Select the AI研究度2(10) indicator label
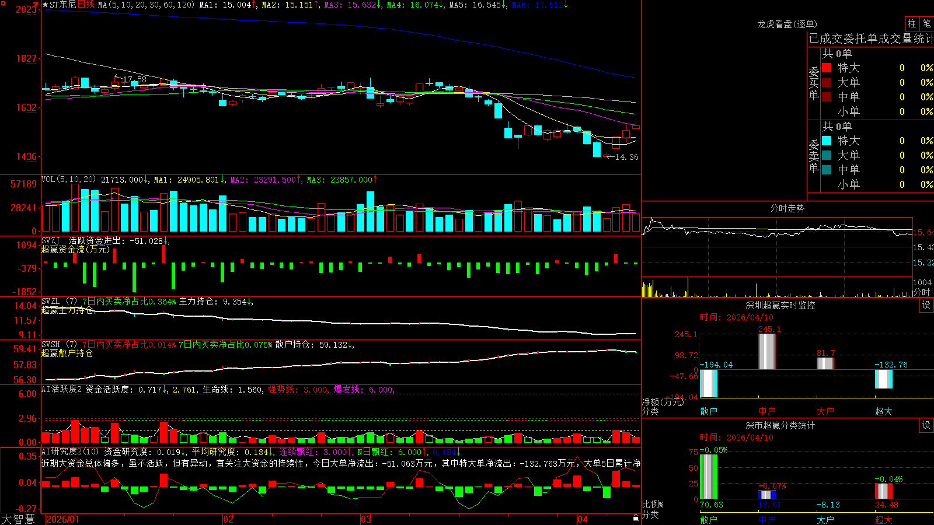This screenshot has height=525, width=934. pyautogui.click(x=70, y=452)
